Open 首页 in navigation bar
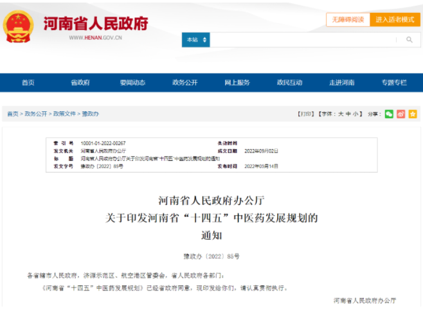The width and height of the screenshot is (423, 313). (x=28, y=83)
